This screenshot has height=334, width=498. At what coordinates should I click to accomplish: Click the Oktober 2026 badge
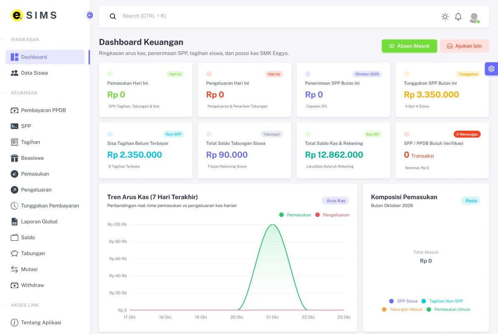click(x=367, y=74)
